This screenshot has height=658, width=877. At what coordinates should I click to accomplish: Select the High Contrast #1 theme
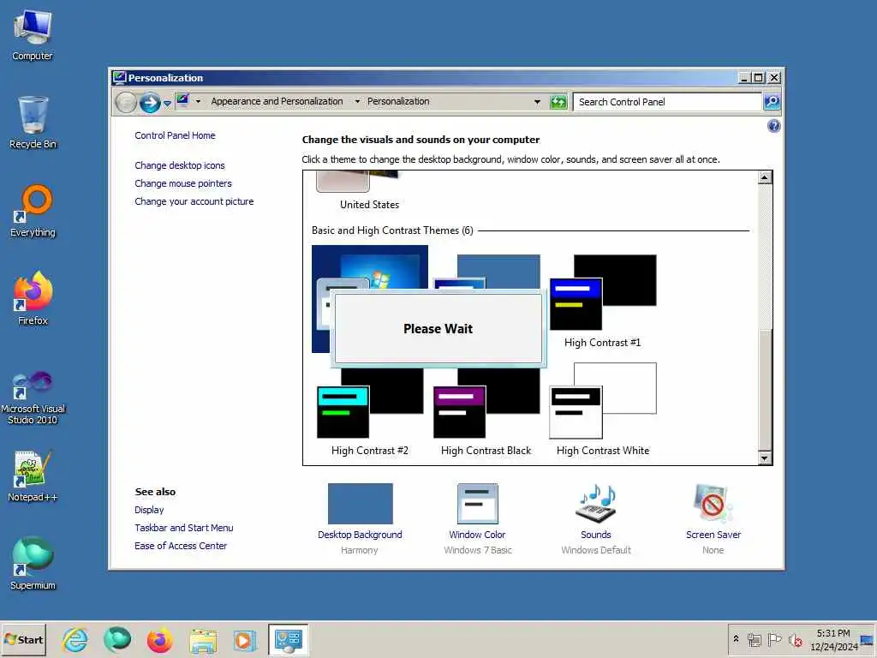point(602,302)
